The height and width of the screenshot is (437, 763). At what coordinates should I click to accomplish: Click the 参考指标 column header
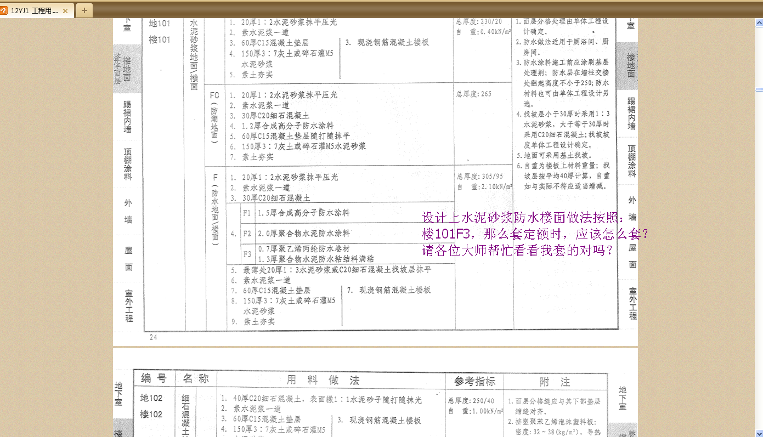pos(474,382)
